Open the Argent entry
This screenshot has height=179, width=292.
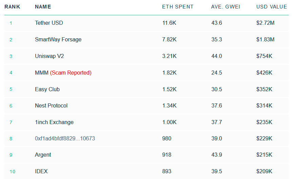(43, 155)
